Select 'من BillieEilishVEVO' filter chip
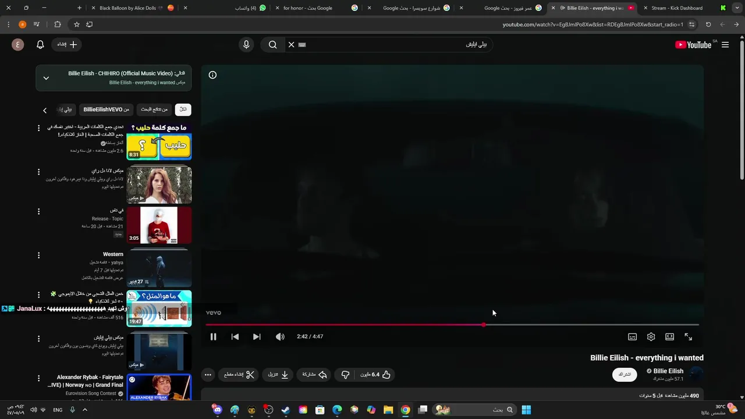The width and height of the screenshot is (745, 419). (x=107, y=109)
